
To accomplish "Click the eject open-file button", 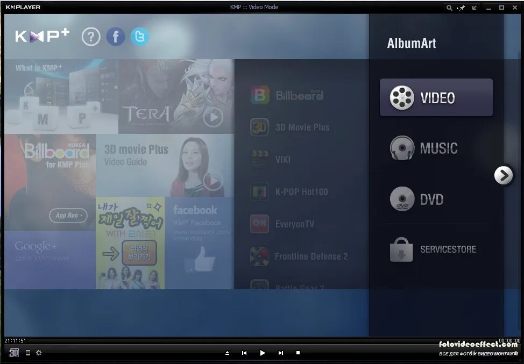I will pyautogui.click(x=227, y=353).
